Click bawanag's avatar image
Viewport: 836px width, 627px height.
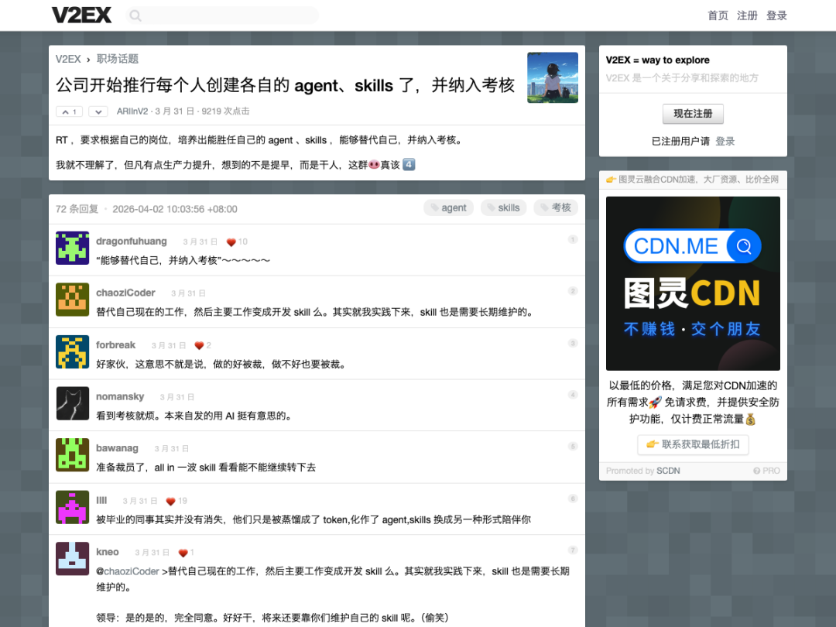click(x=72, y=455)
